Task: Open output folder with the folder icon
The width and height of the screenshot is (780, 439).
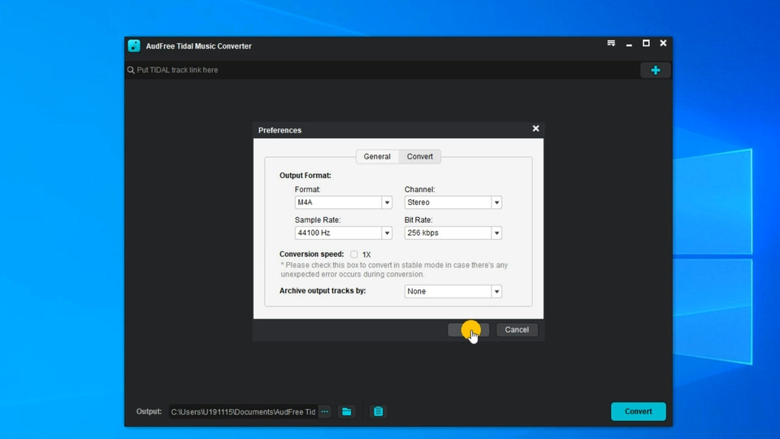Action: (x=347, y=411)
